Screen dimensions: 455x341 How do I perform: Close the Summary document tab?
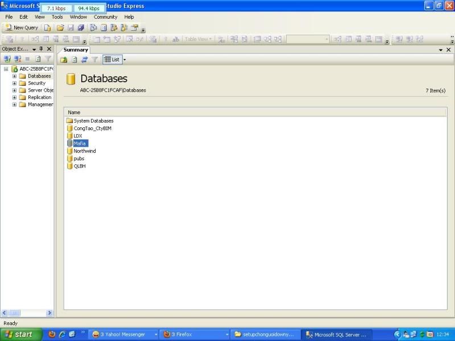click(448, 50)
